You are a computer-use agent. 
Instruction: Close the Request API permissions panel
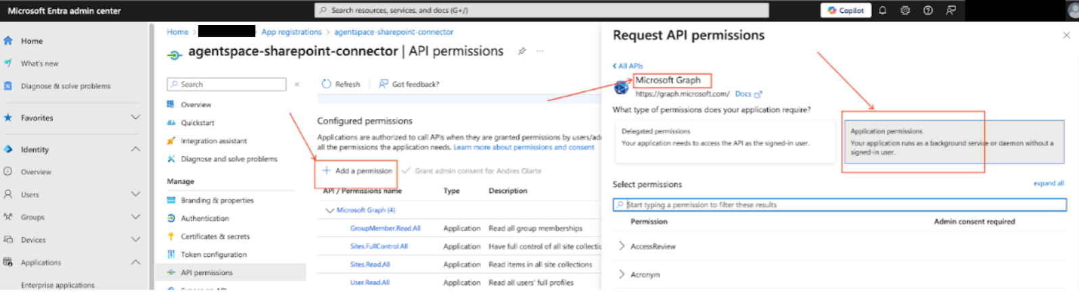[1066, 35]
